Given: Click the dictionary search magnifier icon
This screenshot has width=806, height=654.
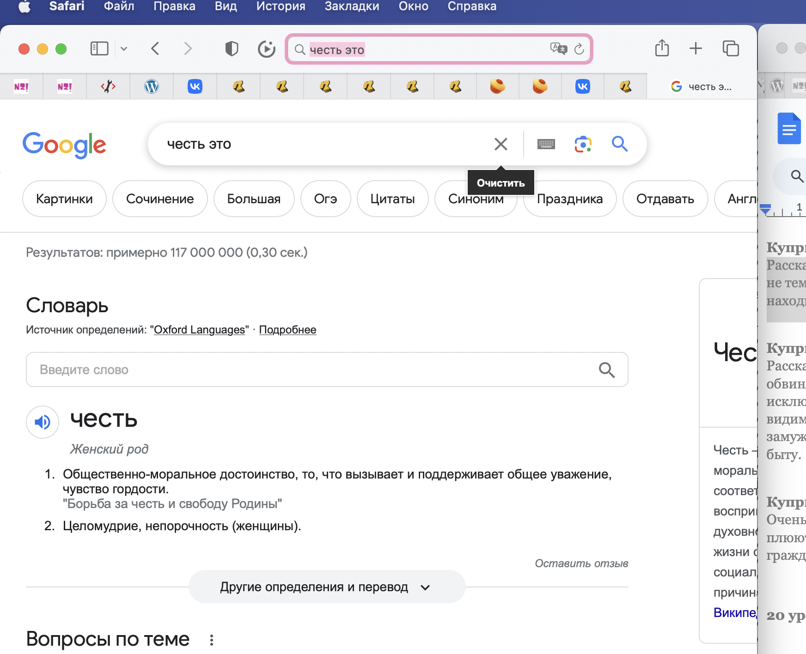Looking at the screenshot, I should click(x=606, y=369).
